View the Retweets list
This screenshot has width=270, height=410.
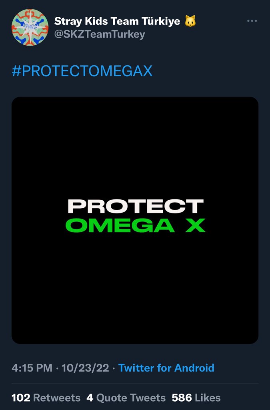point(46,398)
